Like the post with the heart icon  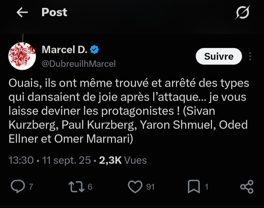135,187
